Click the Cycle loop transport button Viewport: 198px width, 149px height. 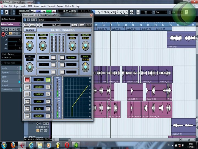point(39,12)
